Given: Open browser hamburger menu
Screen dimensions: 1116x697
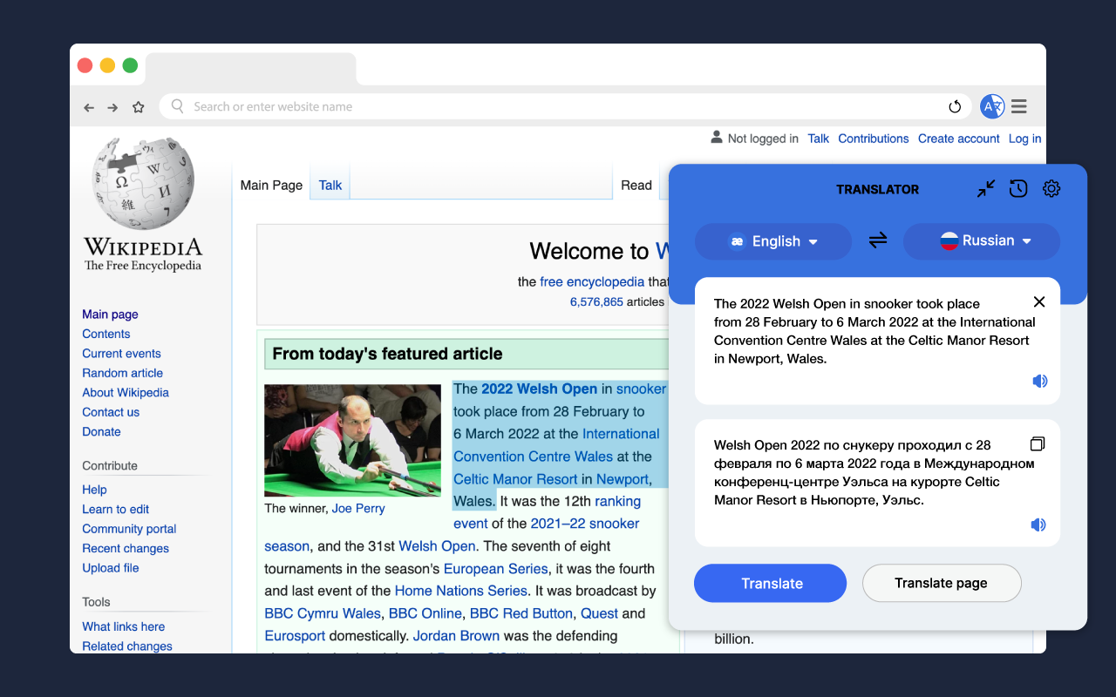Looking at the screenshot, I should [1019, 107].
